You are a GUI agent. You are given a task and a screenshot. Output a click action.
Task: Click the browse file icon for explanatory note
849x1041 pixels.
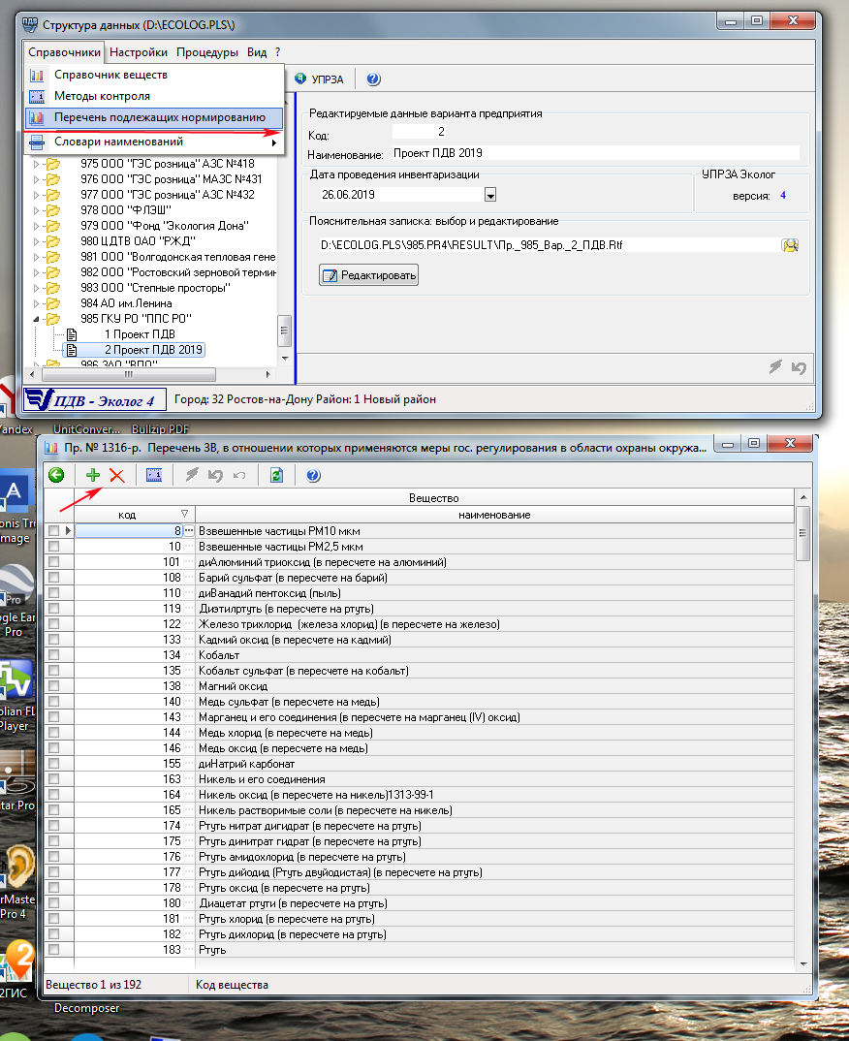790,245
